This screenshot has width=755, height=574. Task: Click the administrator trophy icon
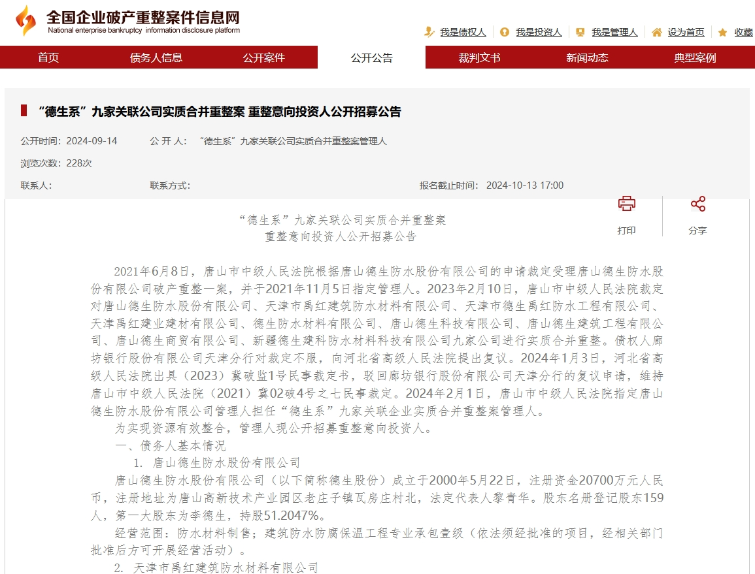tap(580, 32)
